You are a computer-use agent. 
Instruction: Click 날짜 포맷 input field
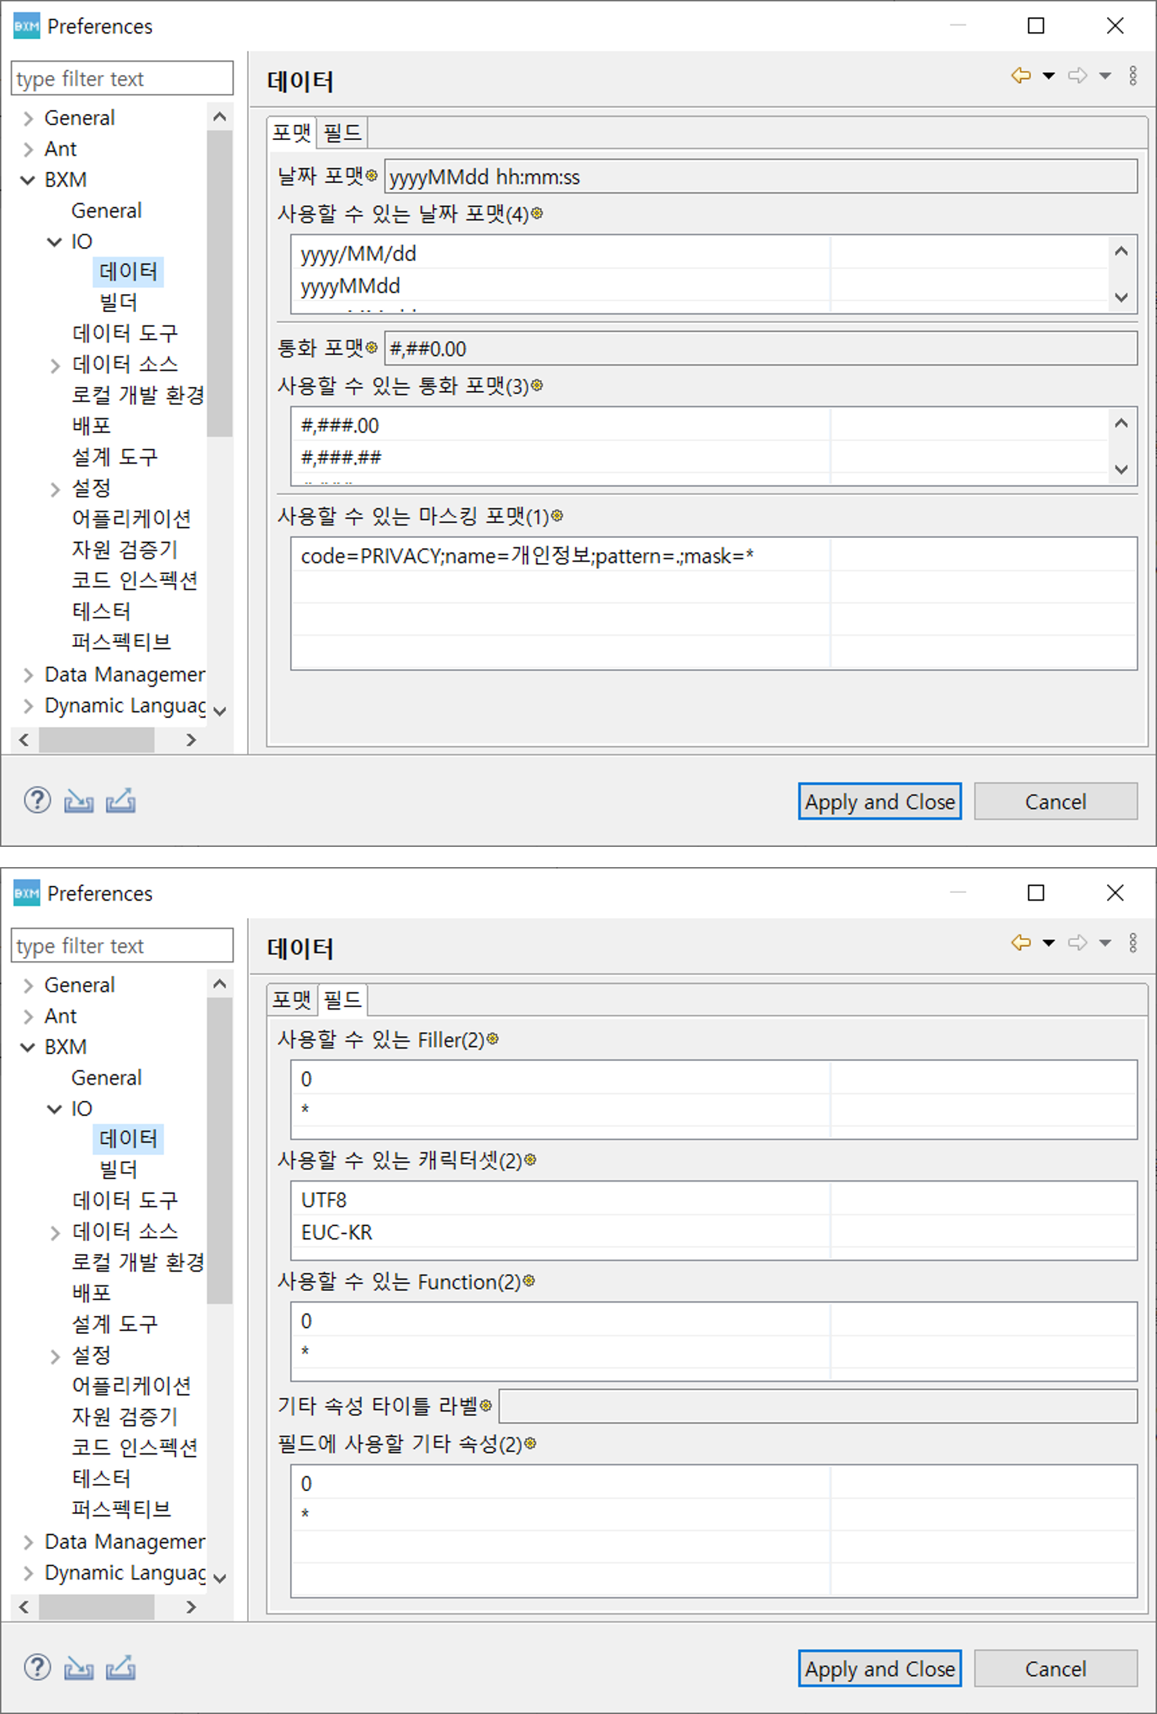click(x=761, y=177)
